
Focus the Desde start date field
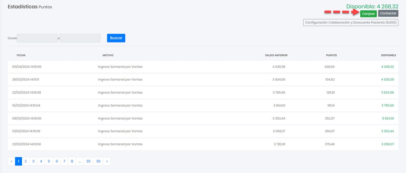(x=37, y=38)
